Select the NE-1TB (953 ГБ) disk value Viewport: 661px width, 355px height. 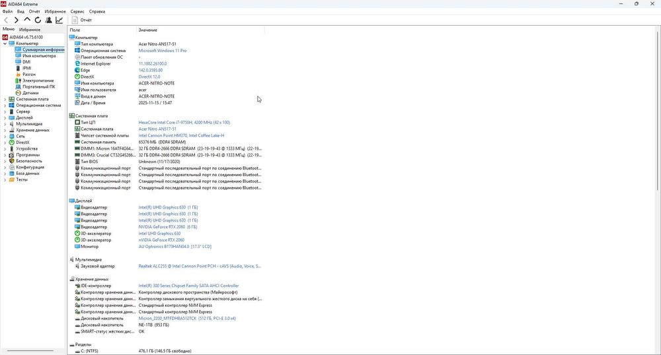(154, 325)
